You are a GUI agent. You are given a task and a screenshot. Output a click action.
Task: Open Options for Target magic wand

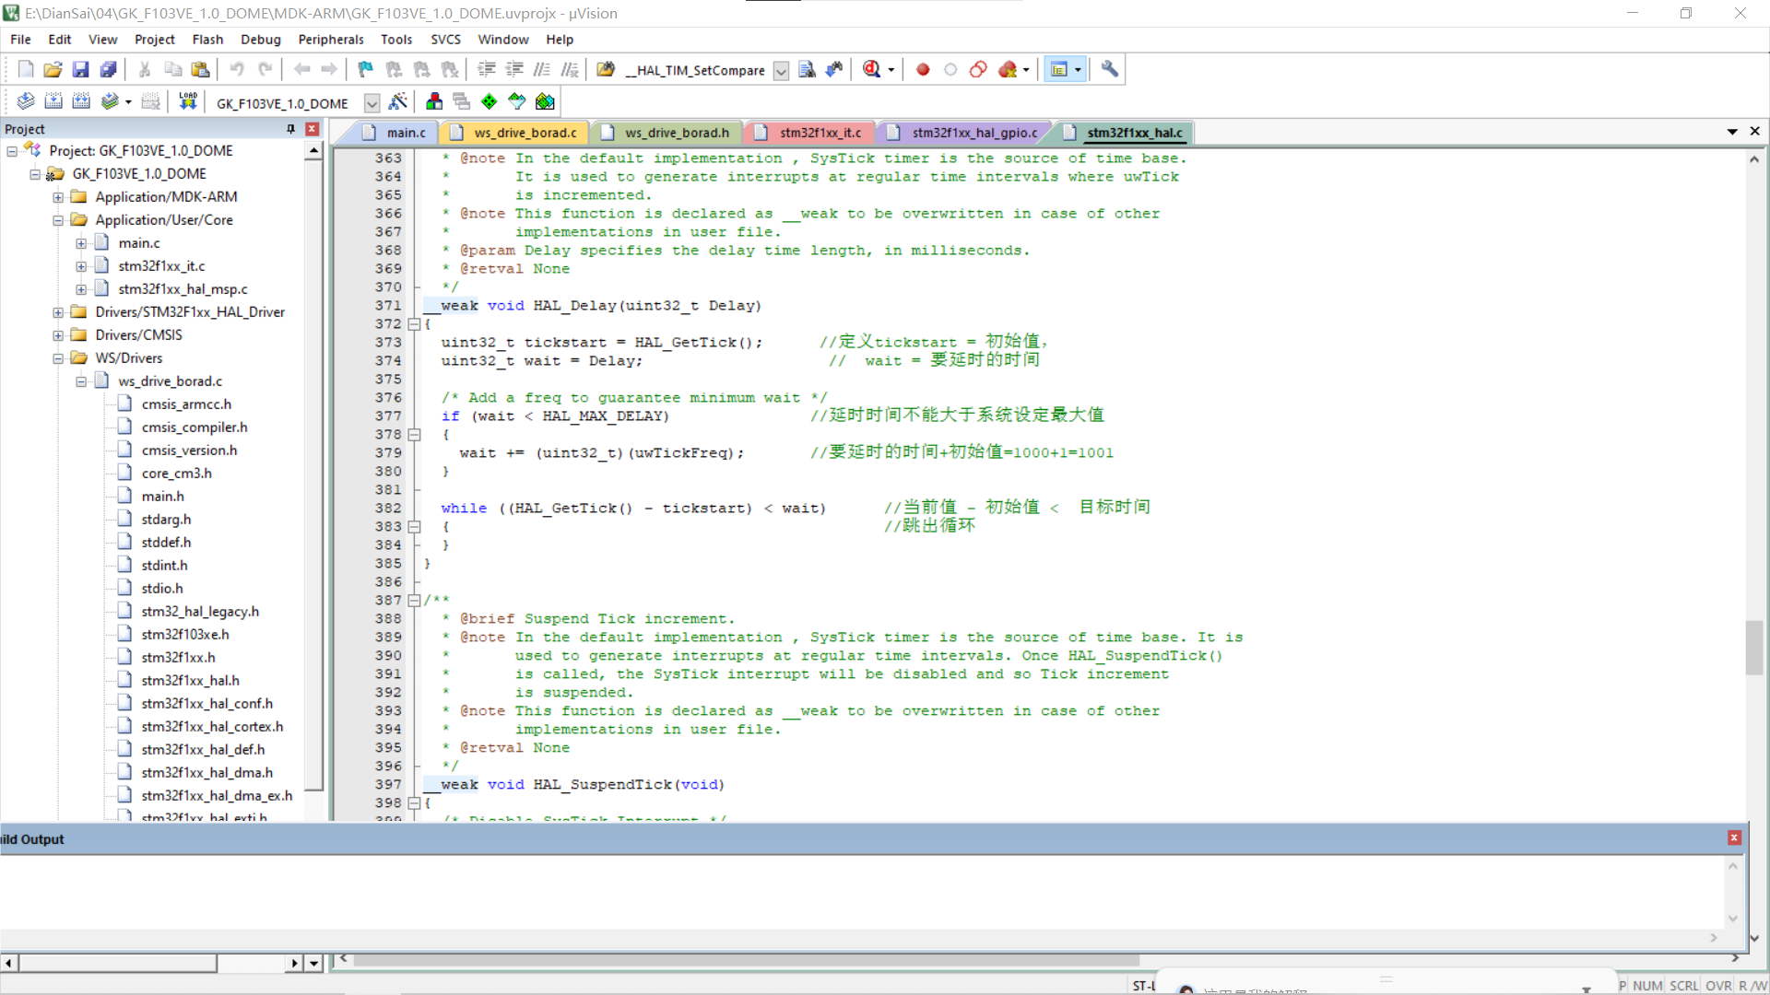point(398,101)
